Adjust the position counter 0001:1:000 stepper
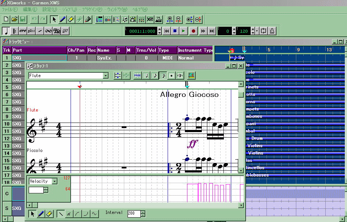 point(160,31)
